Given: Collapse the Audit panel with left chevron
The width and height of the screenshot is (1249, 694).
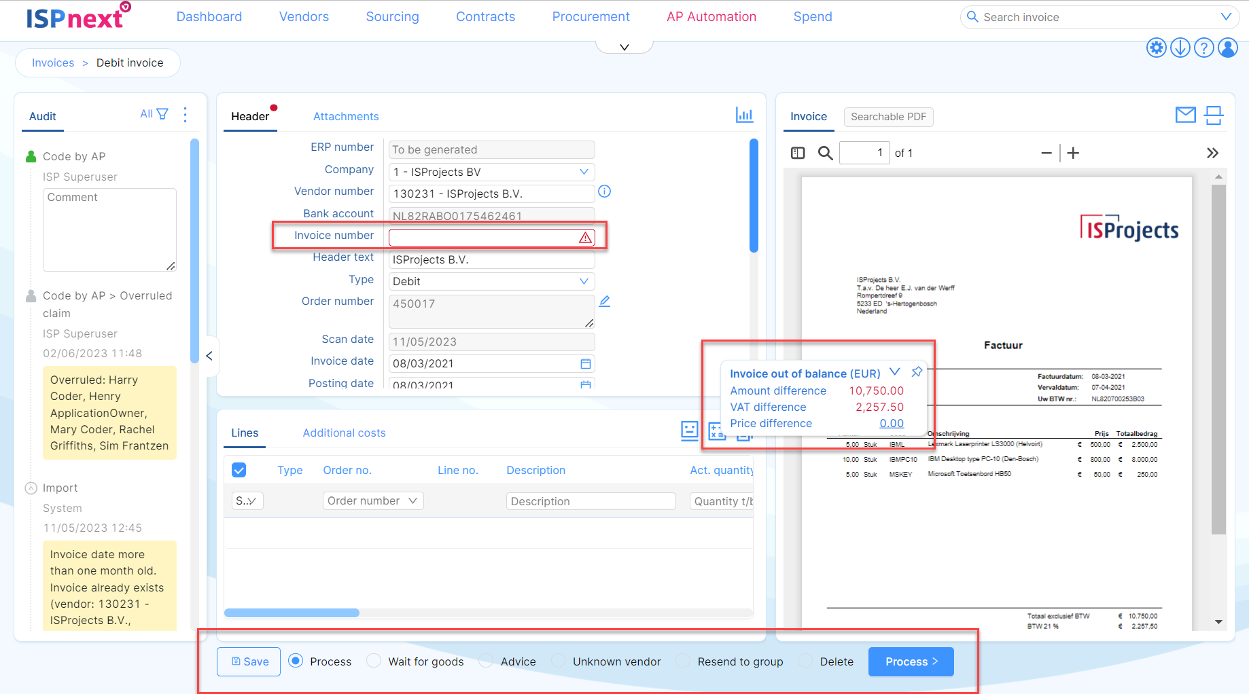Looking at the screenshot, I should click(x=209, y=356).
